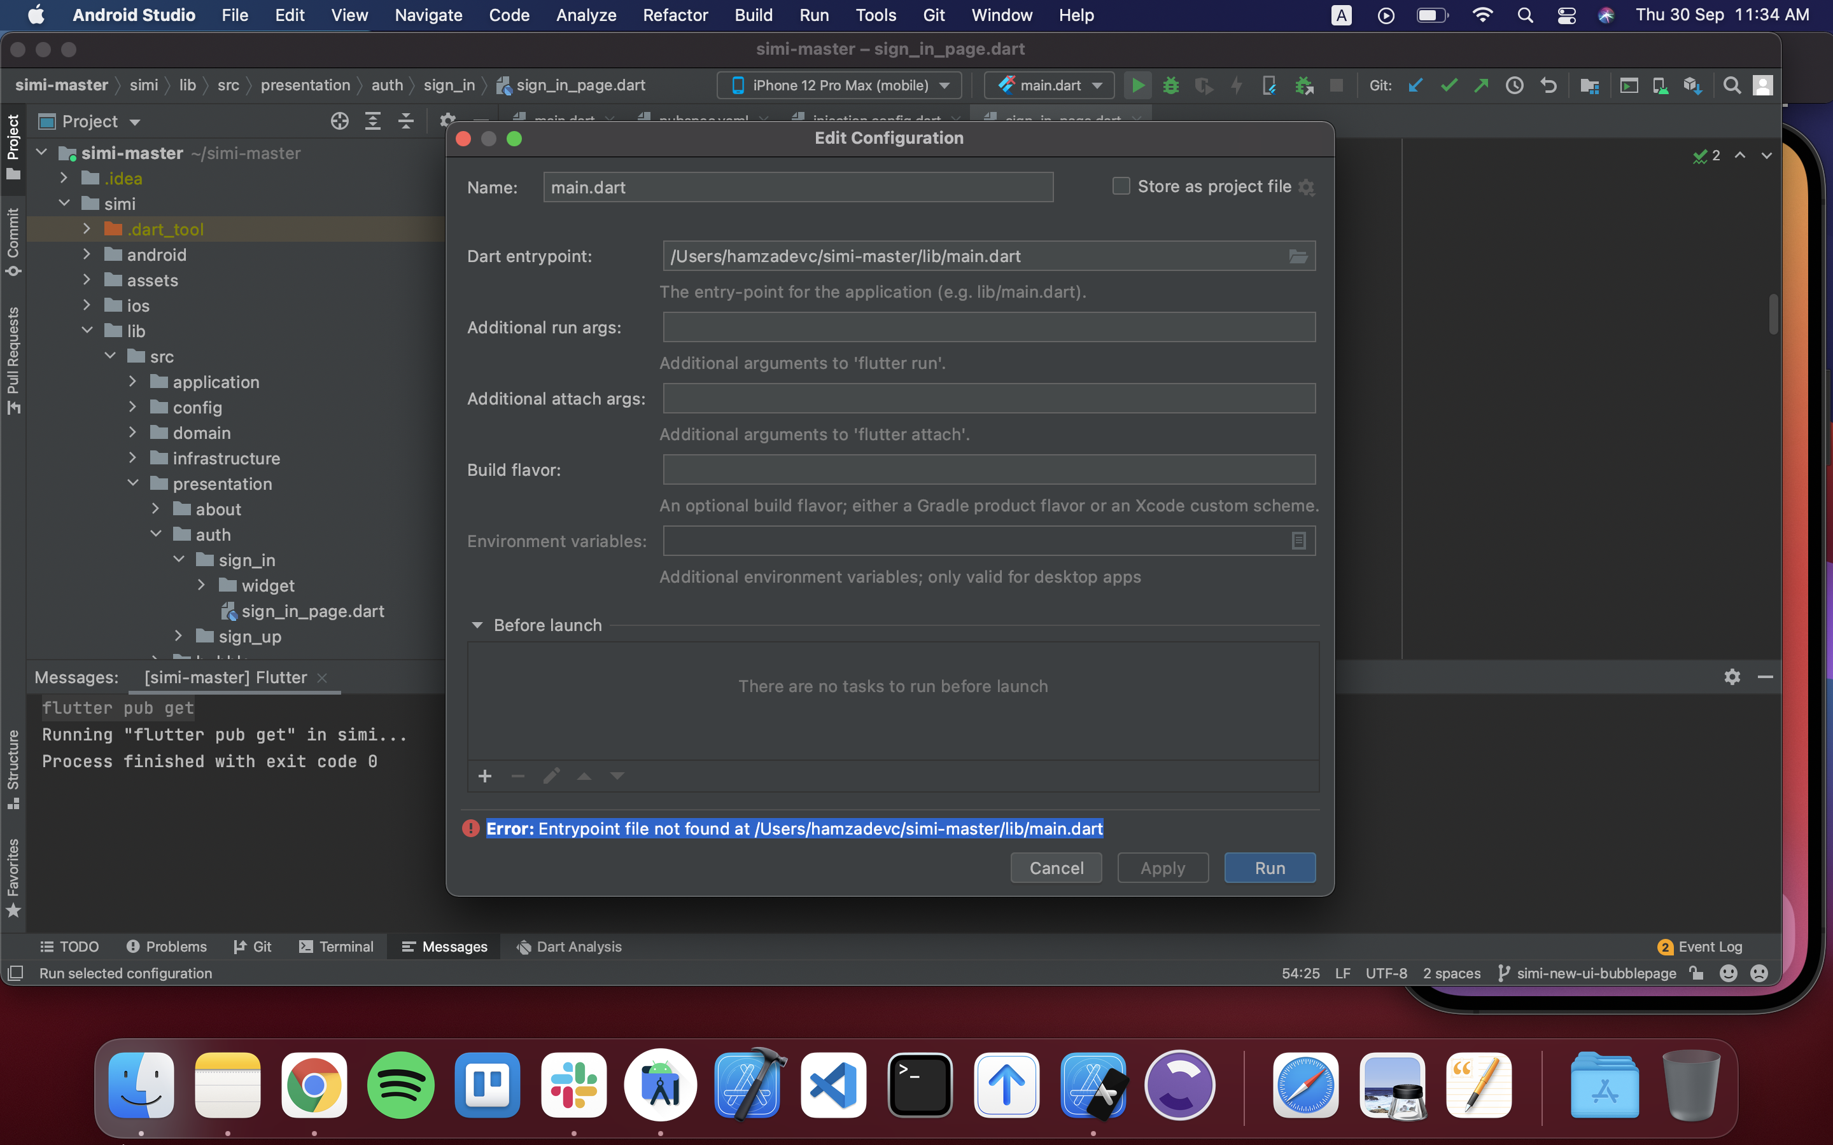Expand the sign_up folder
The width and height of the screenshot is (1833, 1145).
coord(178,636)
